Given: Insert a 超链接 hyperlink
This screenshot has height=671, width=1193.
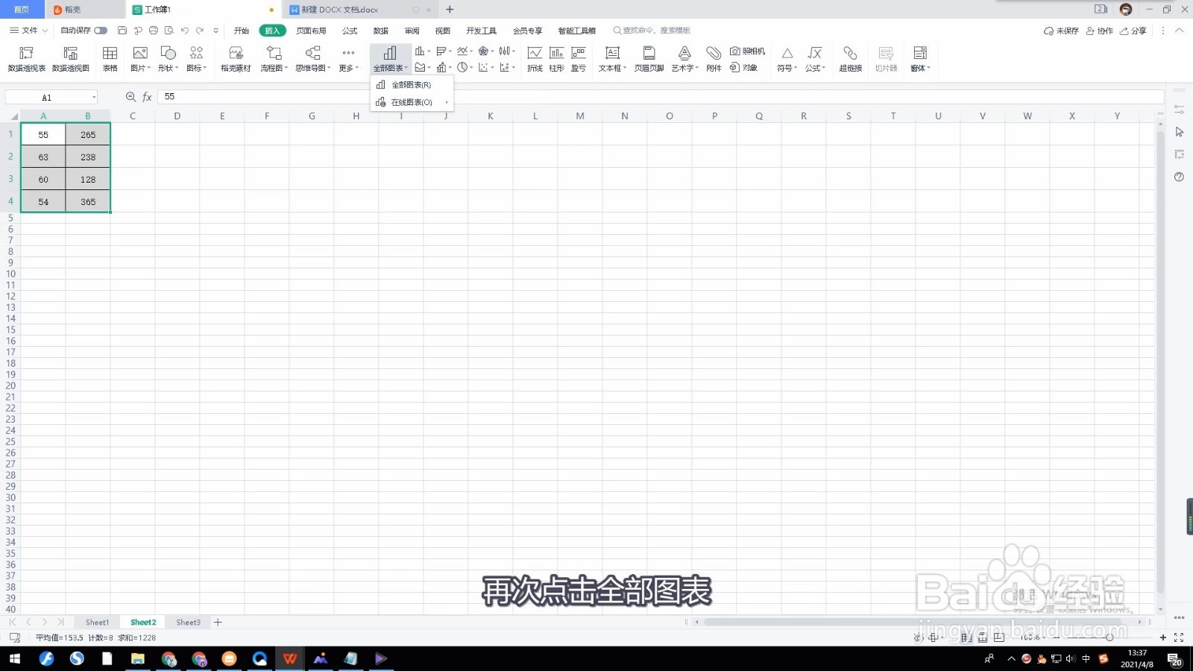Looking at the screenshot, I should coord(850,59).
